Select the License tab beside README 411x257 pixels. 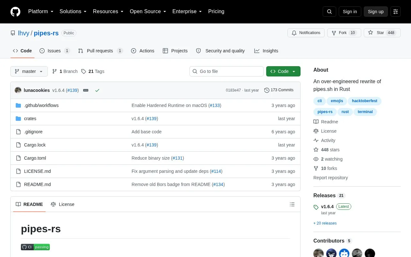coord(63,204)
